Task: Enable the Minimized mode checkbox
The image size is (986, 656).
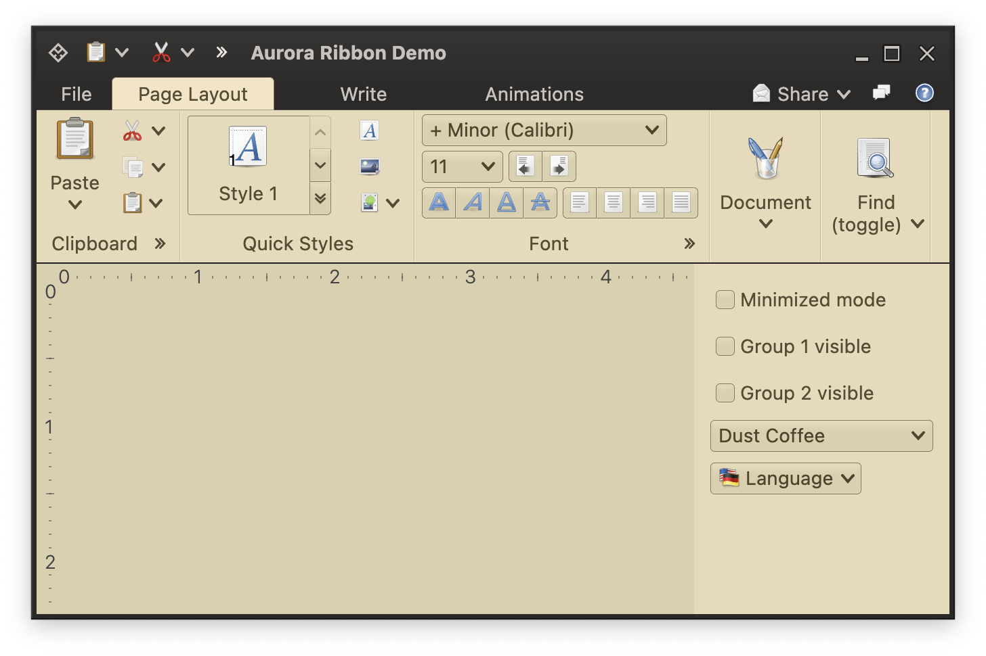Action: click(x=725, y=300)
